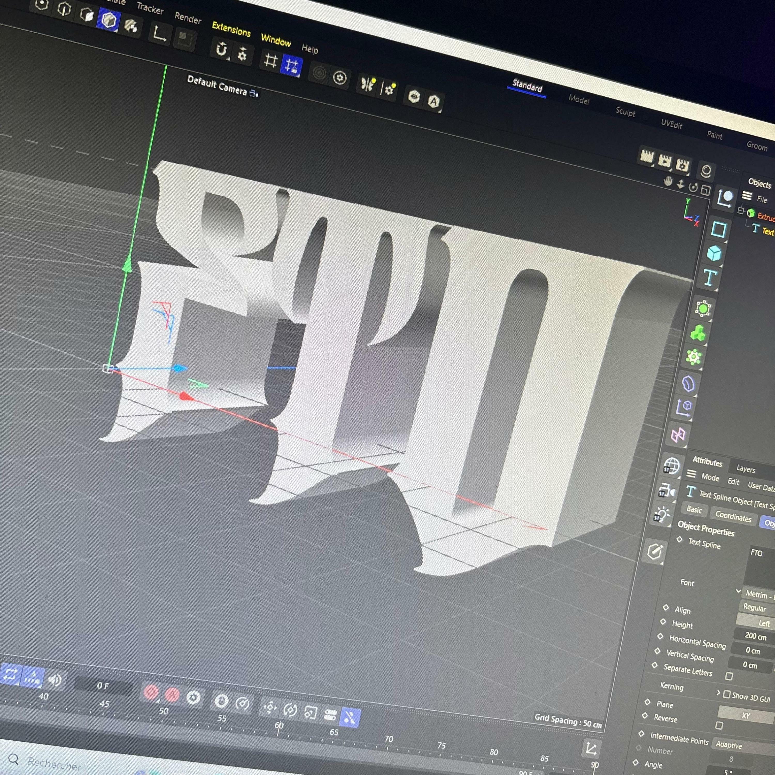Enable the Show 3D GUI checkbox

[726, 694]
